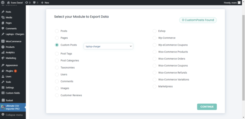Select the Wp-eCommerce Coupons radio button
Image resolution: width=245 pixels, height=119 pixels.
pos(154,45)
